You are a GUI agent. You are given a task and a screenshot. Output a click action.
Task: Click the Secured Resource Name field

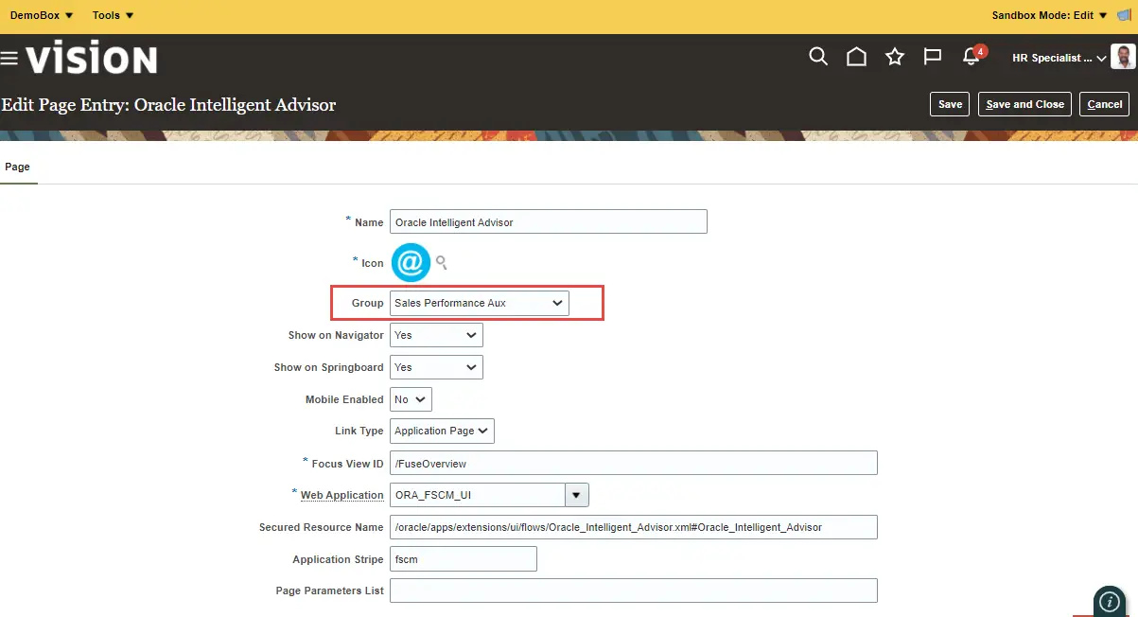point(634,526)
